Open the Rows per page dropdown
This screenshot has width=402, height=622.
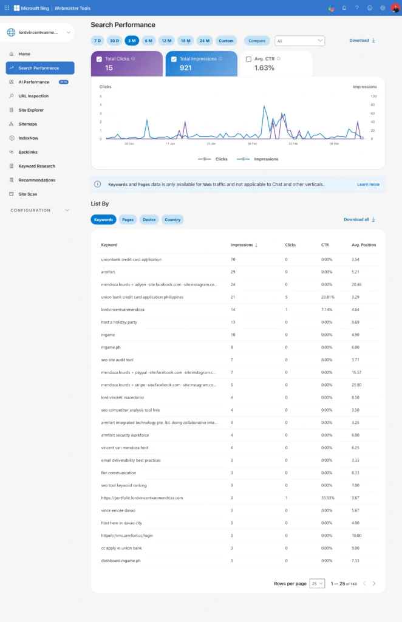(x=317, y=583)
